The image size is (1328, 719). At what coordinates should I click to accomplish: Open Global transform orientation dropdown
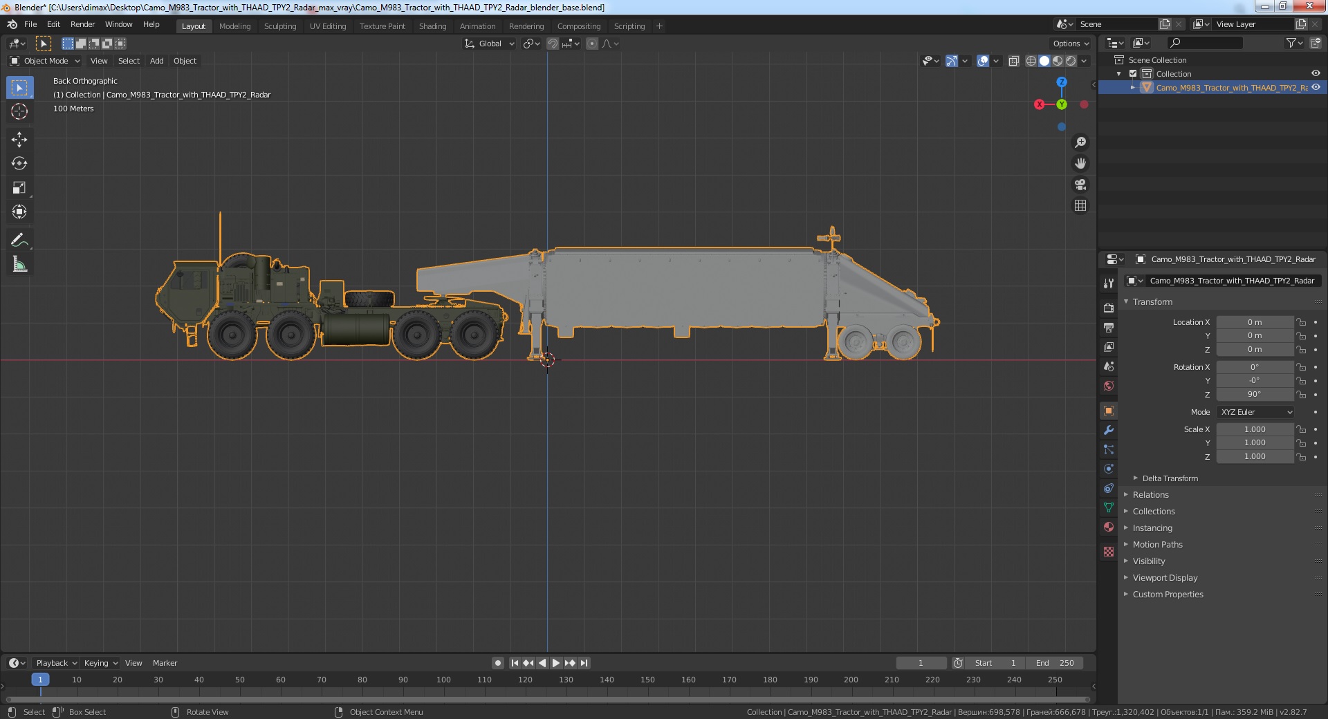(x=490, y=44)
